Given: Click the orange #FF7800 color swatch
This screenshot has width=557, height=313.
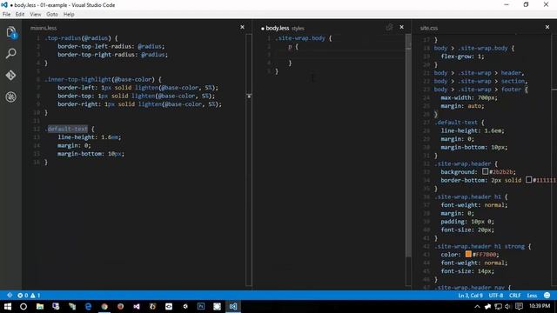Looking at the screenshot, I should [468, 254].
